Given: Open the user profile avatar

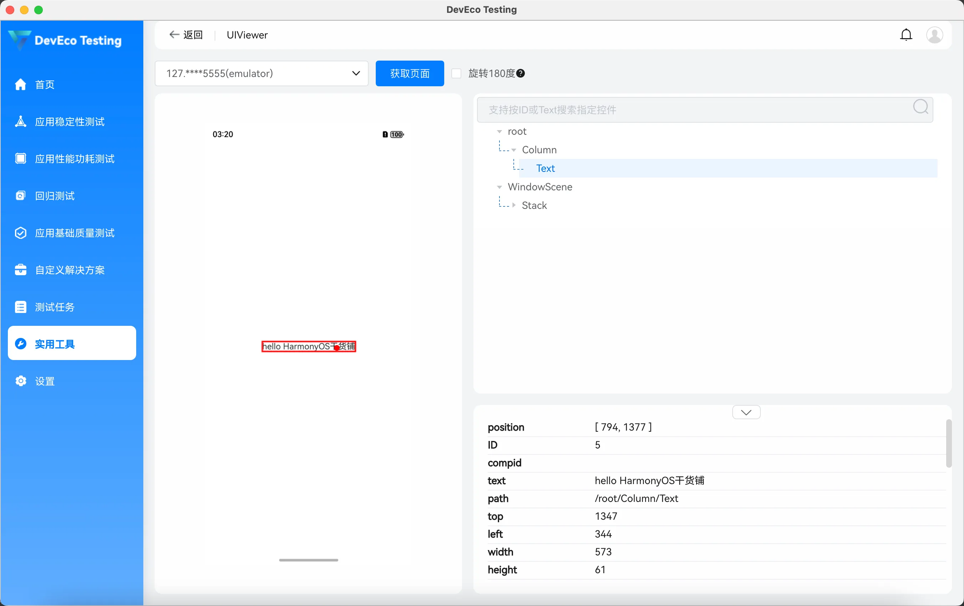Looking at the screenshot, I should [934, 35].
